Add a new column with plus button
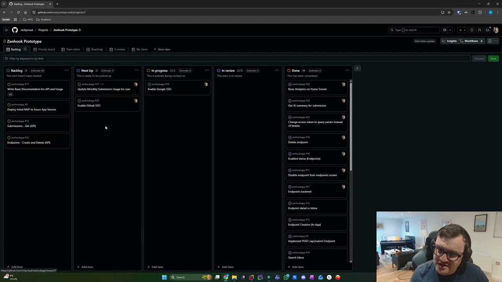Viewport: 502px width, 282px height. (357, 69)
